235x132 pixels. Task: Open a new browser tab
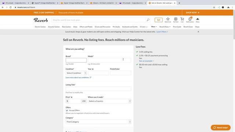179,3
